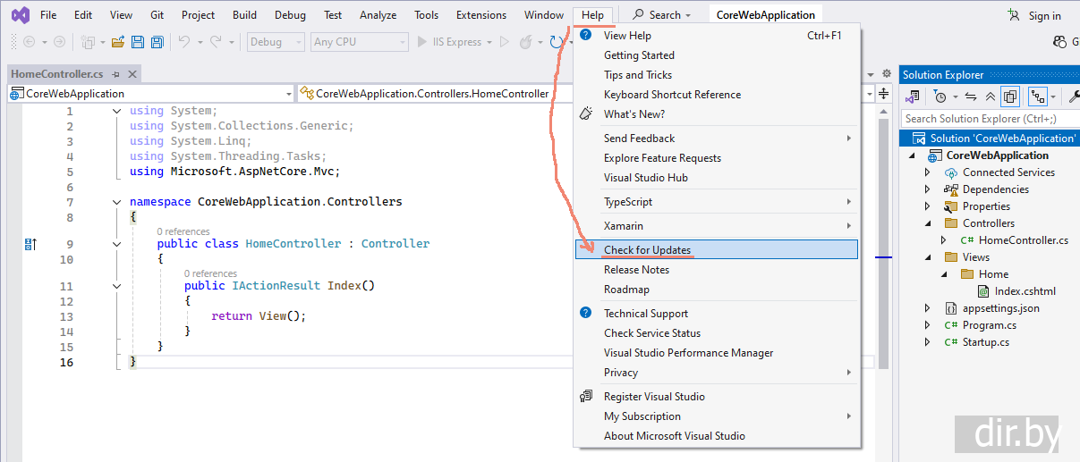
Task: Click the Pending Changes Filter clock icon
Action: [940, 97]
